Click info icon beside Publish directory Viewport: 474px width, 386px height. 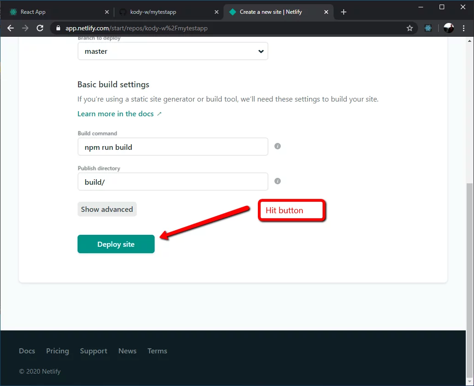278,181
